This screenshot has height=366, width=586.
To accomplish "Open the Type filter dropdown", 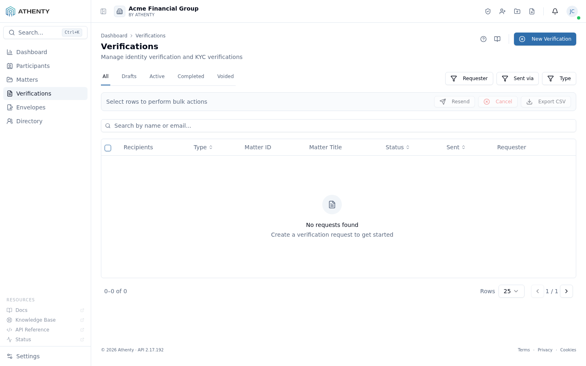I will (x=559, y=78).
